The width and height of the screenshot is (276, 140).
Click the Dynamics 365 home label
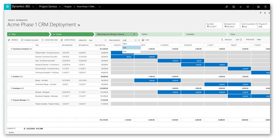[x=21, y=7]
